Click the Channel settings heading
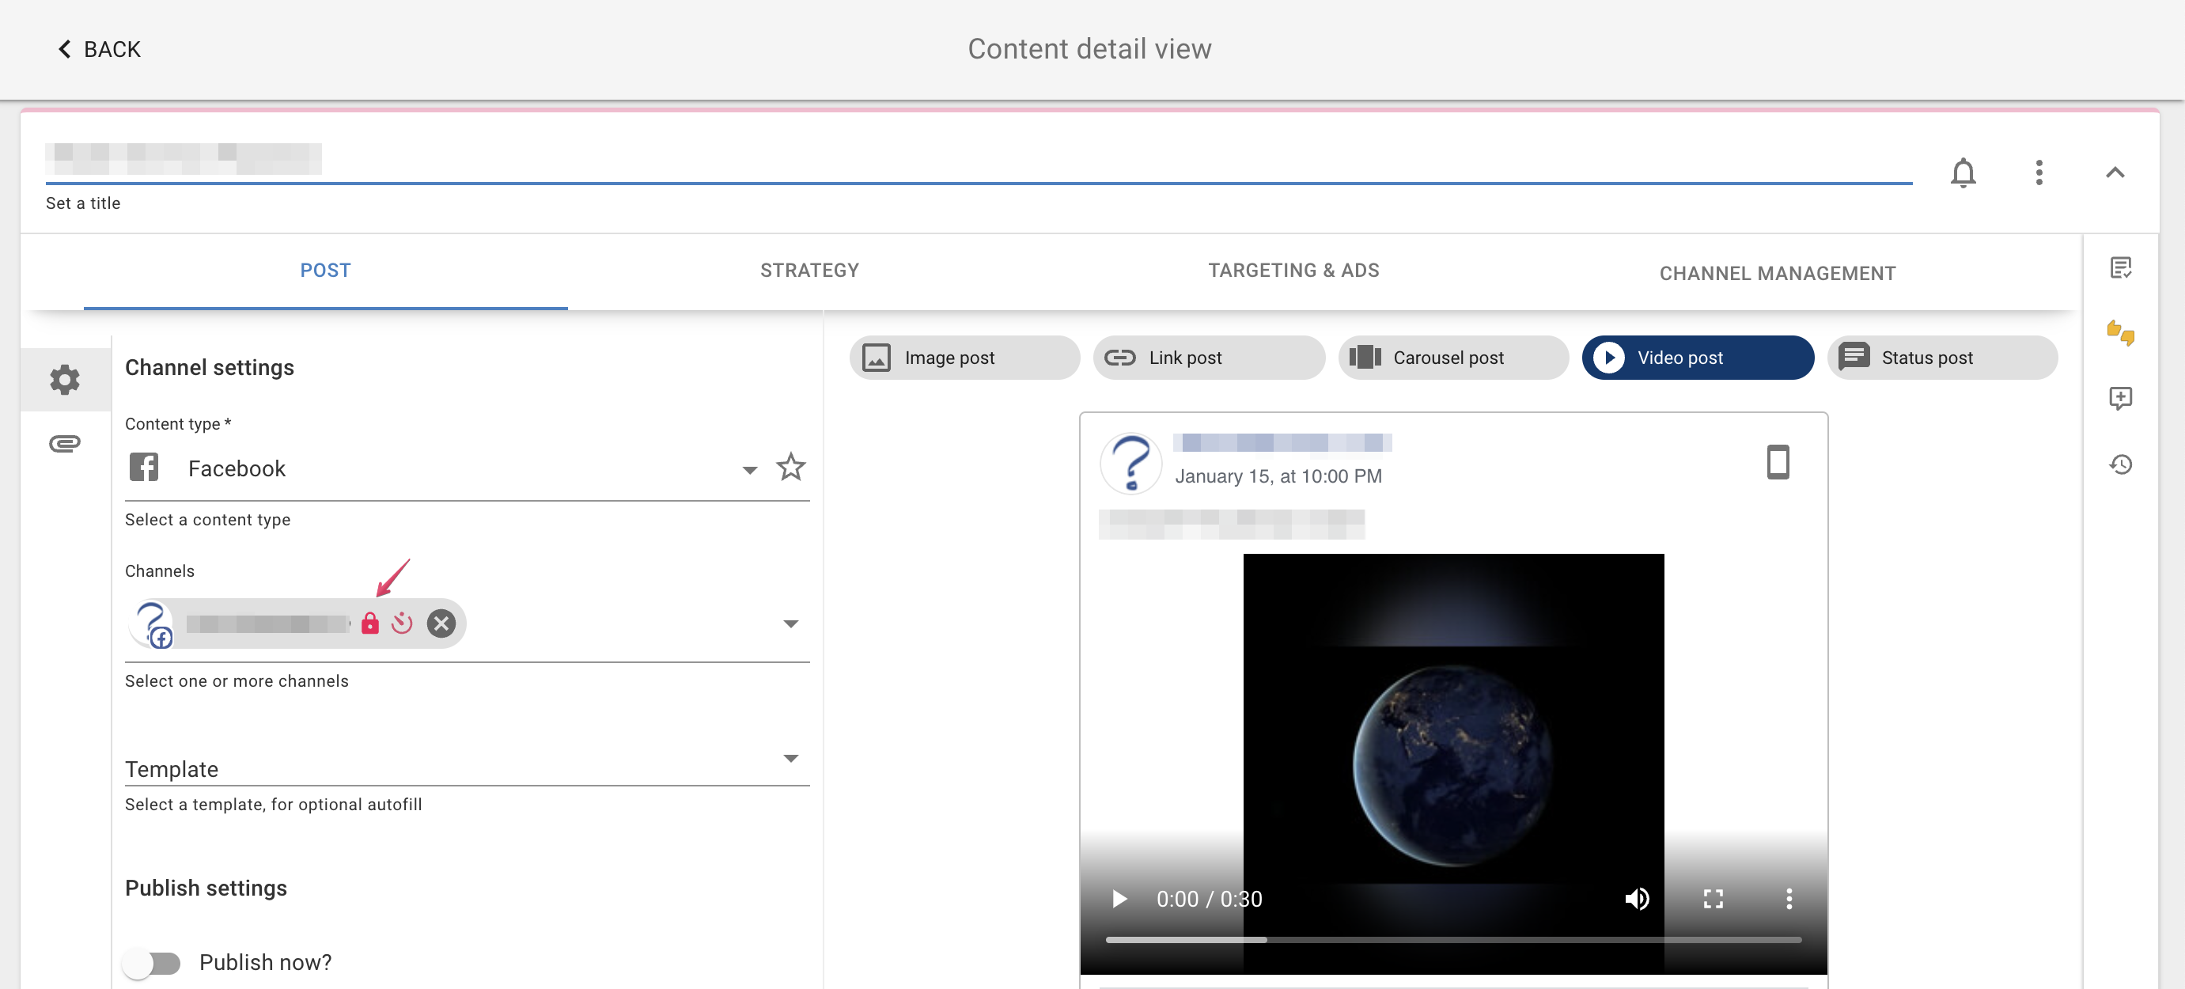 point(210,367)
